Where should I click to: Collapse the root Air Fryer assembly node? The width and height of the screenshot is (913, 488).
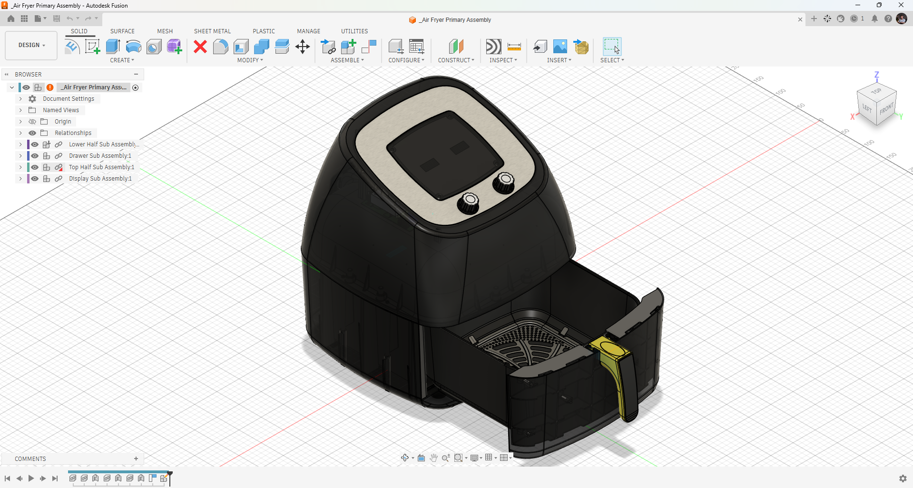pyautogui.click(x=12, y=87)
